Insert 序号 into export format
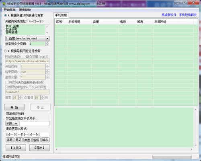 [10, 140]
